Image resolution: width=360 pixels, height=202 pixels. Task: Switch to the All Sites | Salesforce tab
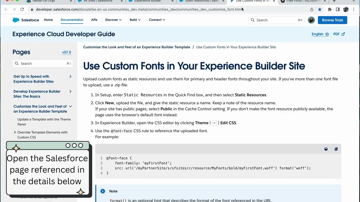coord(98,1)
